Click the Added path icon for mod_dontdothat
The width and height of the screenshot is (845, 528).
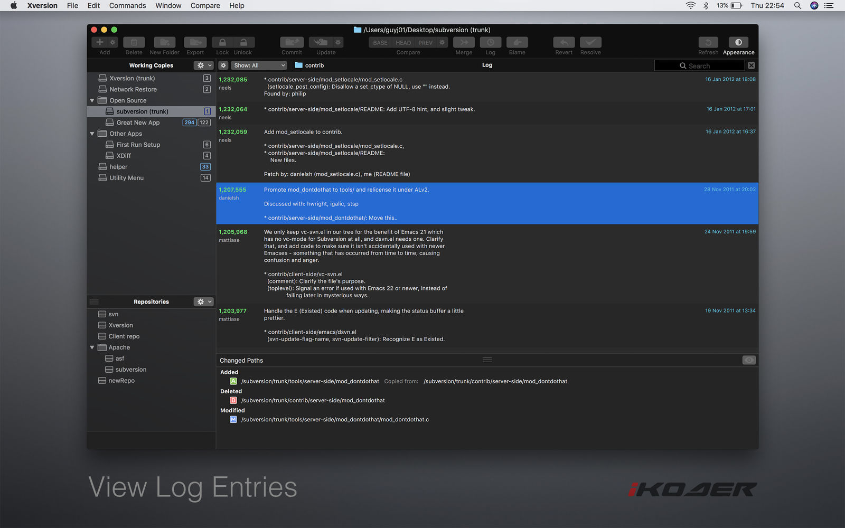coord(233,381)
